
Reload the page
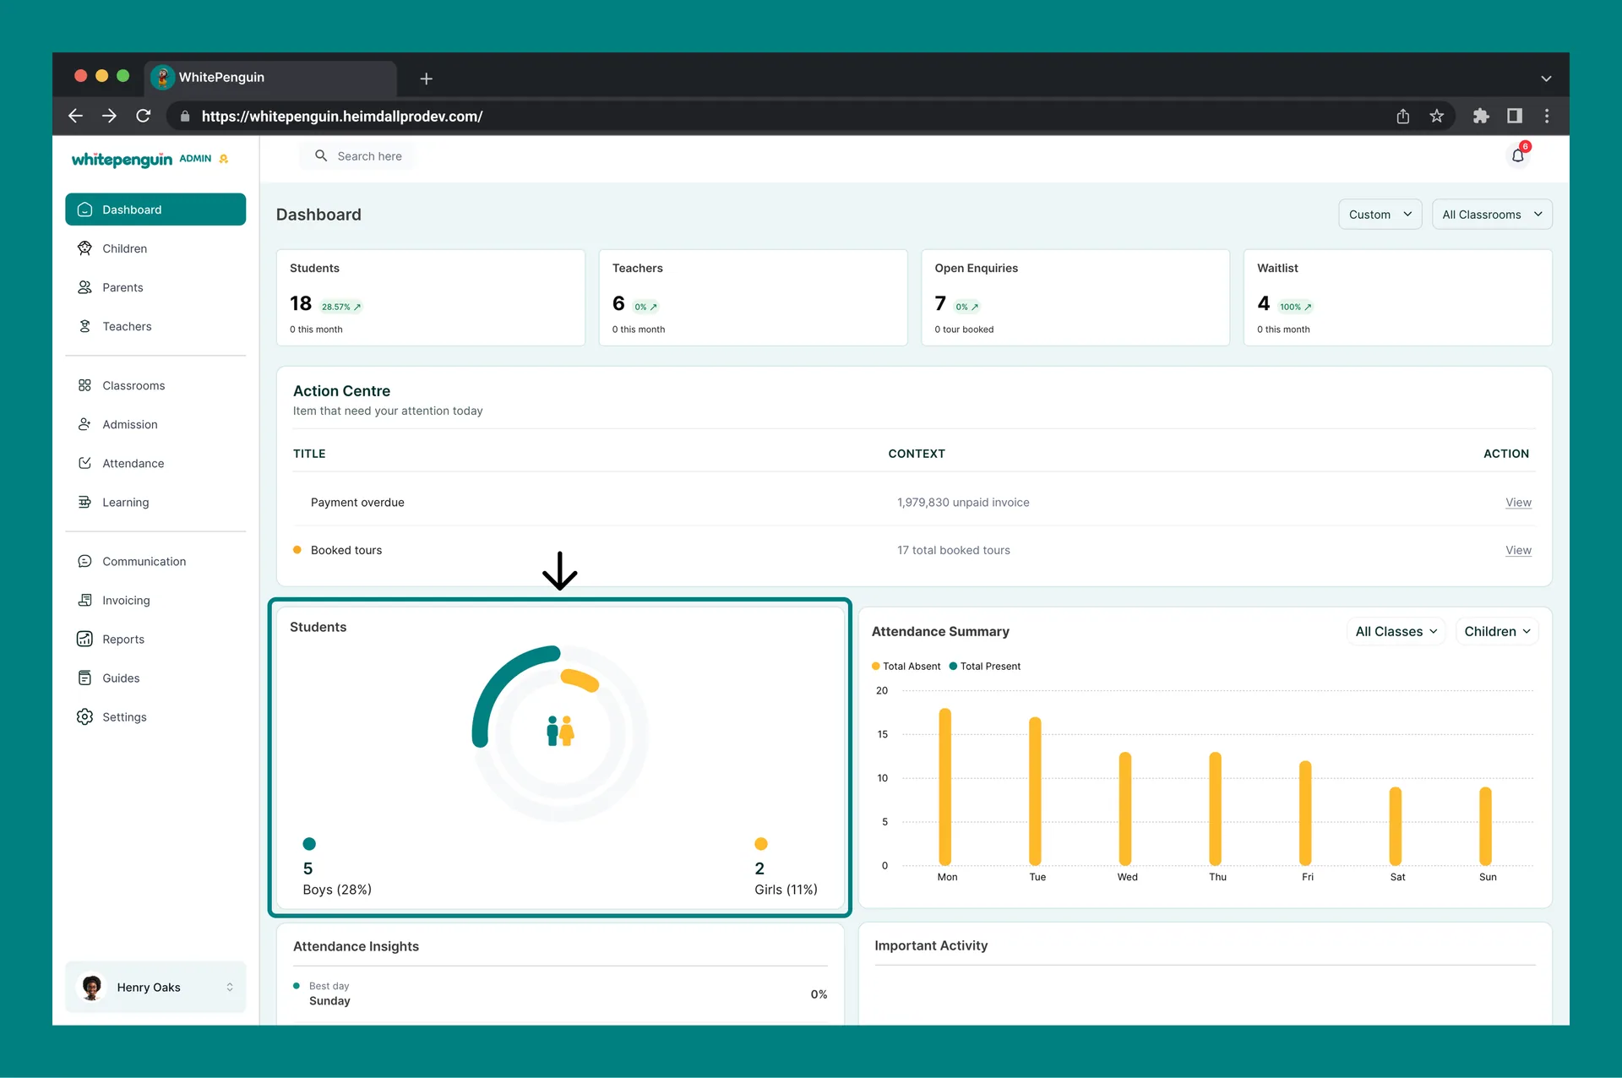point(144,116)
